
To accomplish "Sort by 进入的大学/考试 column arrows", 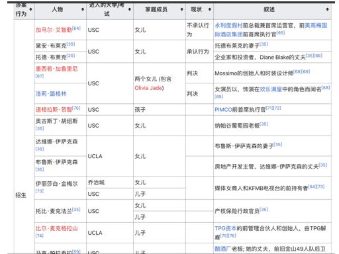I will pos(130,9).
